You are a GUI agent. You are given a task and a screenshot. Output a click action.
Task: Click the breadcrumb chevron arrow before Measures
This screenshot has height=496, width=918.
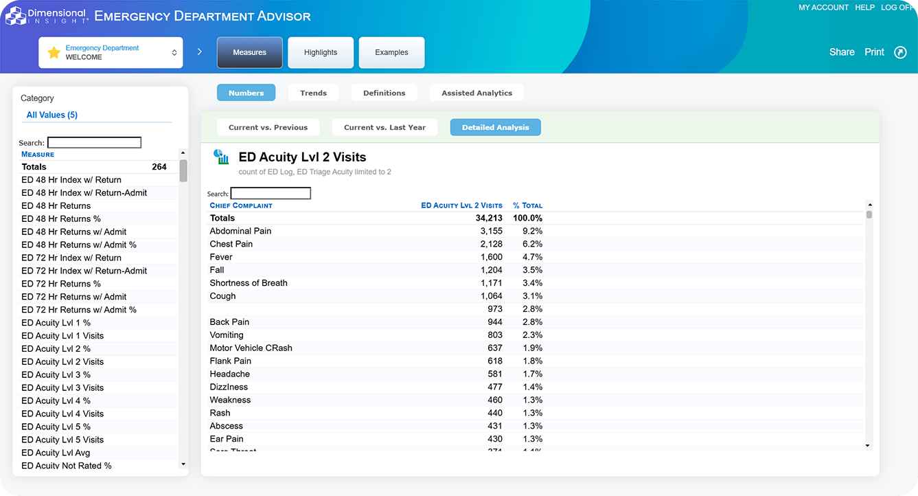(x=200, y=52)
